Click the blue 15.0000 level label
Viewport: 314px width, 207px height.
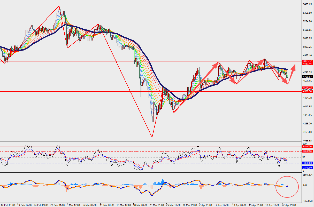(307, 168)
